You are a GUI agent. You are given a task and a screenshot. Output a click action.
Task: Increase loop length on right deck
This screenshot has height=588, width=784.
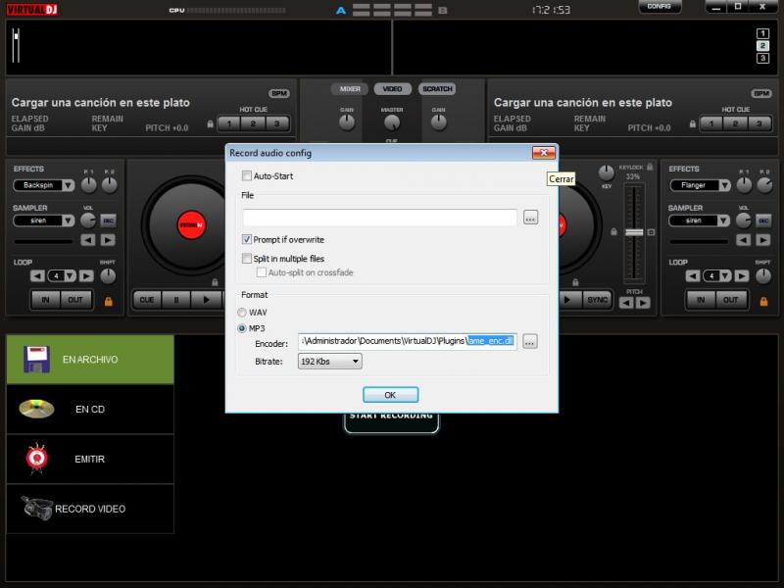pos(742,276)
